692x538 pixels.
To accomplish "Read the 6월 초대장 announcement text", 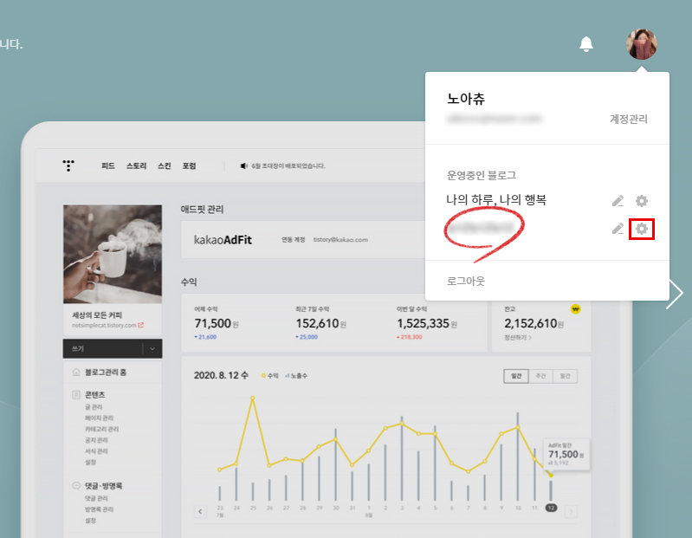I will pyautogui.click(x=288, y=166).
